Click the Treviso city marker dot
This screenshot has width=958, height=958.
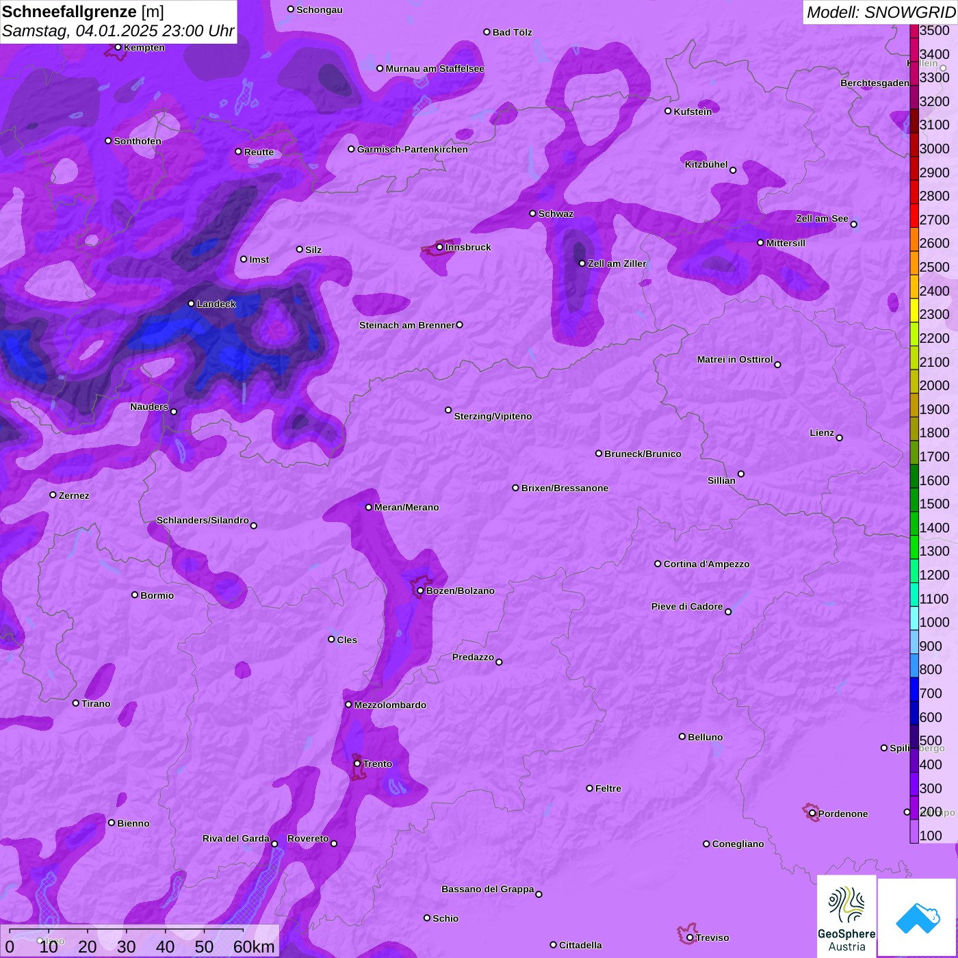coord(690,937)
